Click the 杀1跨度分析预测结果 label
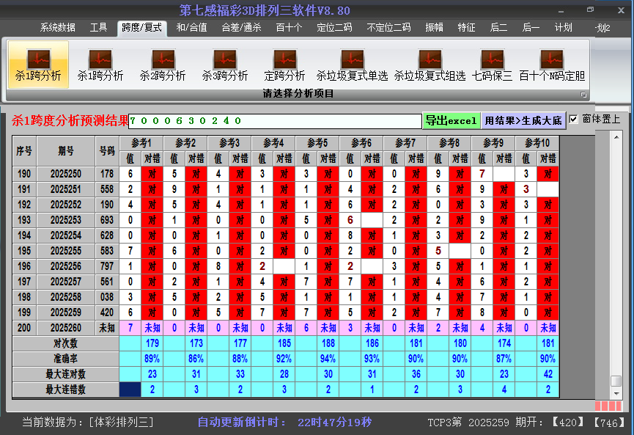This screenshot has height=435, width=634. tap(70, 120)
